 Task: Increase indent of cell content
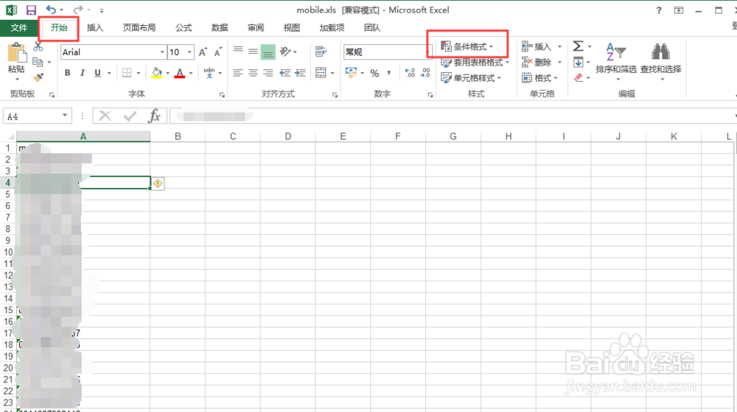point(300,73)
